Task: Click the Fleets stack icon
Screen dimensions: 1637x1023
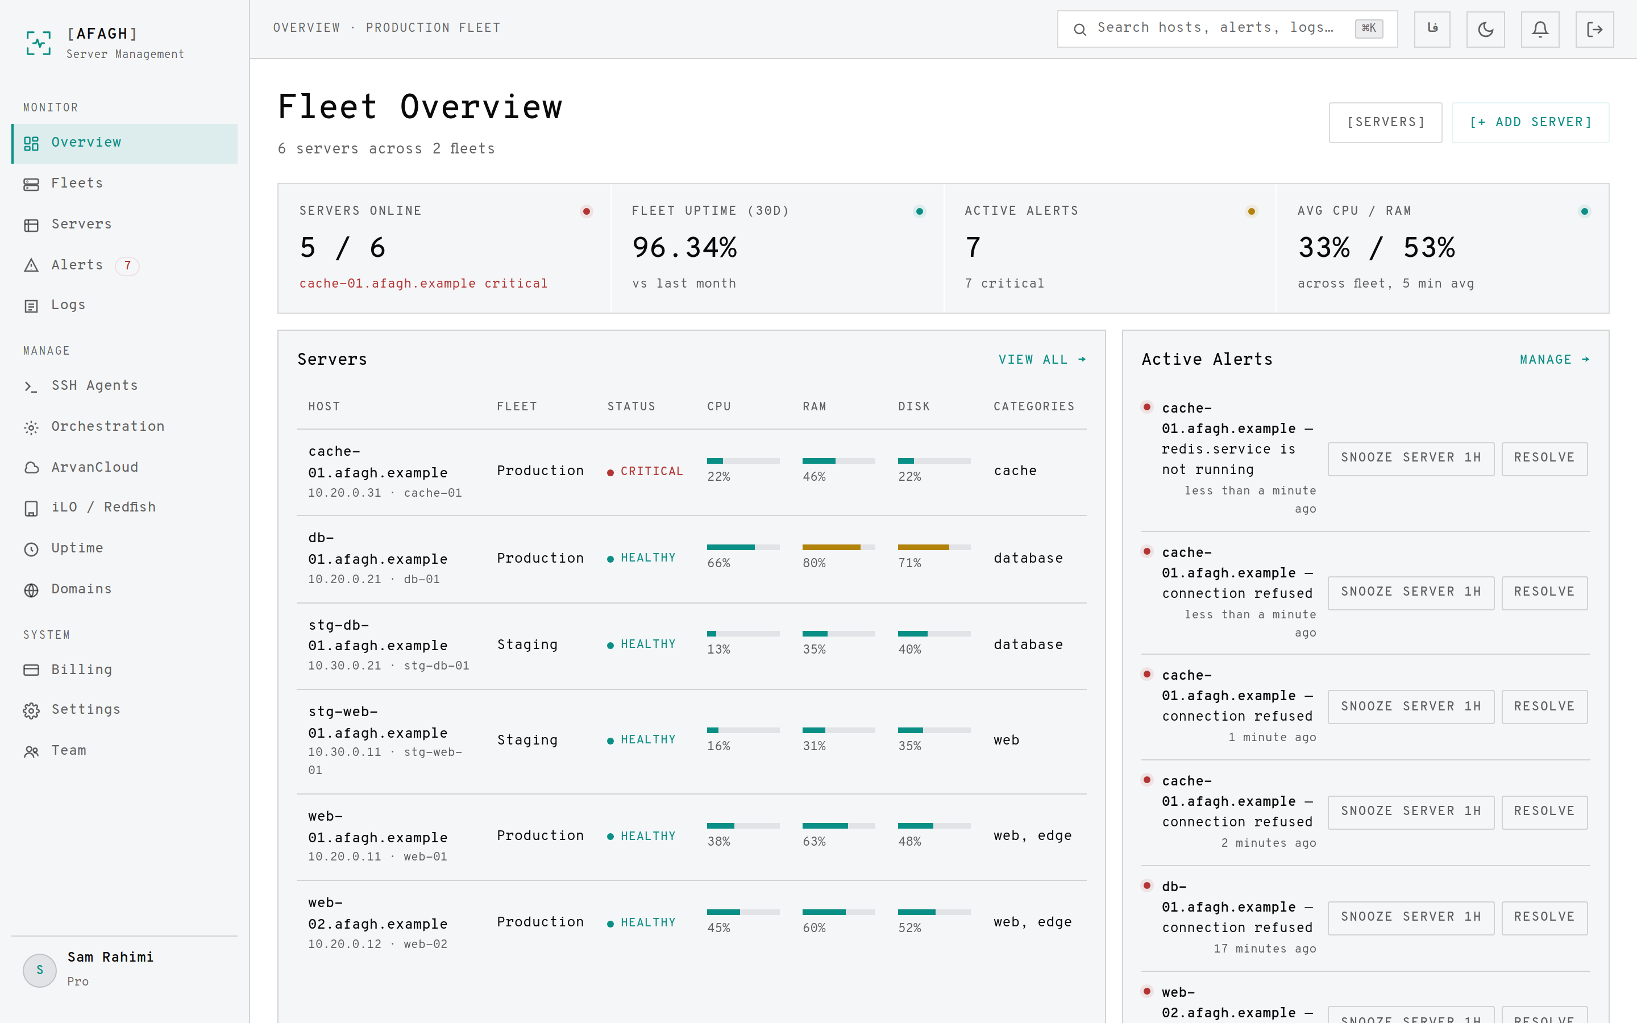Action: pyautogui.click(x=31, y=184)
